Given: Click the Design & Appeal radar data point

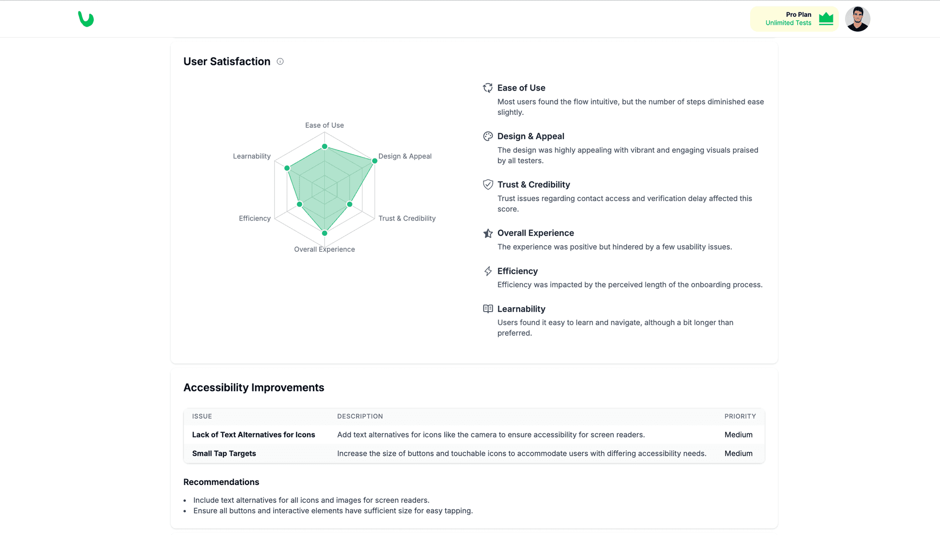Looking at the screenshot, I should point(374,161).
